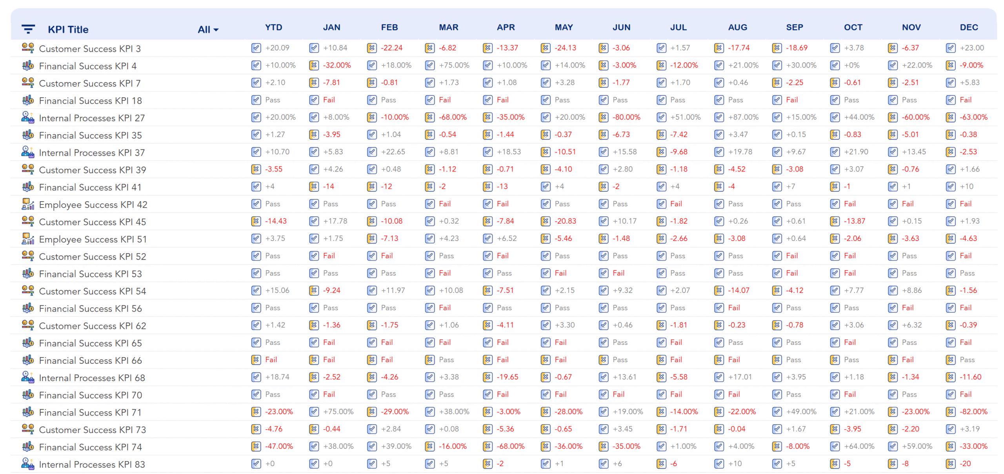The image size is (1004, 474).
Task: Select the JUN column header
Action: (621, 27)
